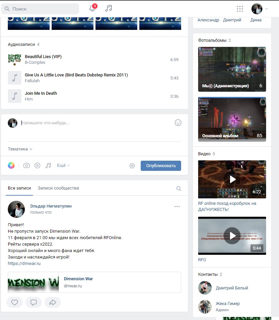Open the services grid menu icon
The image size is (279, 320).
coord(240,9)
